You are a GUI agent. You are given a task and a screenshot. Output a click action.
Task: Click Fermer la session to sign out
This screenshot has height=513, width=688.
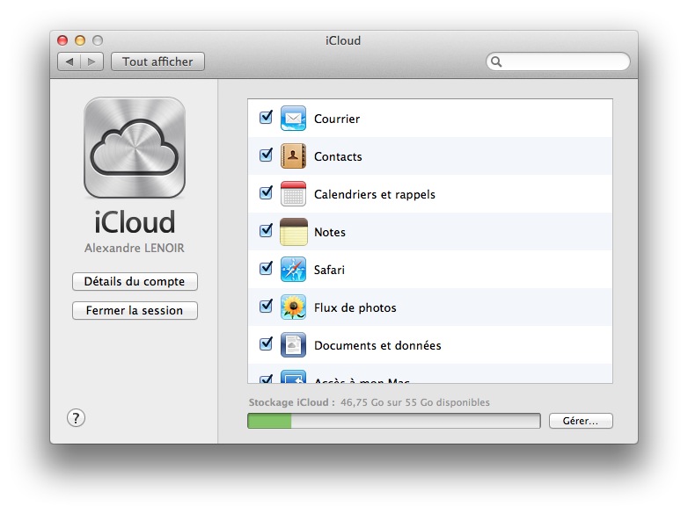[135, 311]
